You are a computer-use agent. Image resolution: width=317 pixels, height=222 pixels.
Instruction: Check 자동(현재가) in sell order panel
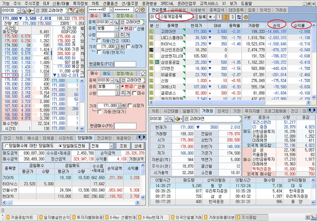point(99,52)
